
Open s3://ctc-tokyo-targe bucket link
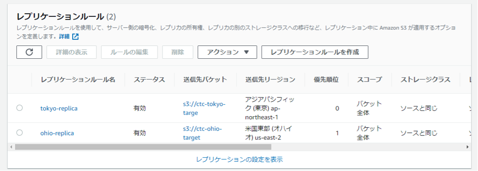pyautogui.click(x=204, y=108)
